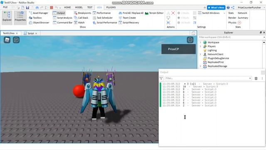Open the Roblox menu icon in viewport
The image size is (266, 150).
(7, 40)
